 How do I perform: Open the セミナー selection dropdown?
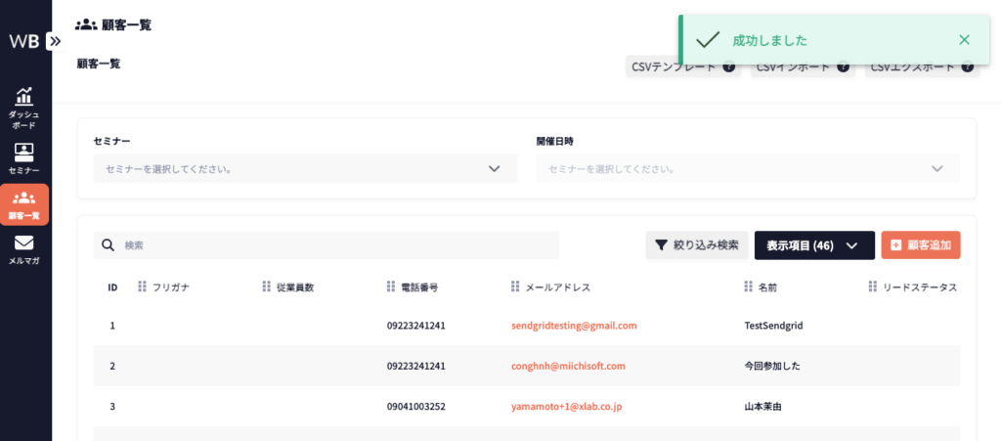coord(305,168)
